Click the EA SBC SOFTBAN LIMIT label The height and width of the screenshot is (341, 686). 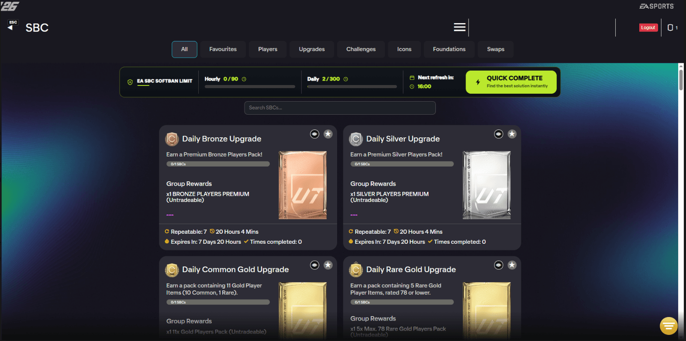click(165, 81)
